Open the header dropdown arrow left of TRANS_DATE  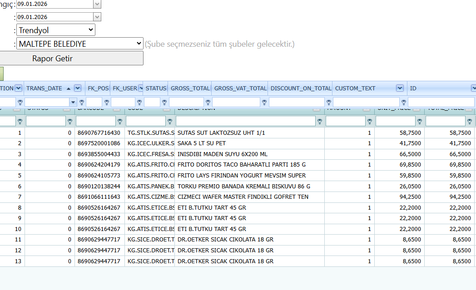tap(19, 88)
